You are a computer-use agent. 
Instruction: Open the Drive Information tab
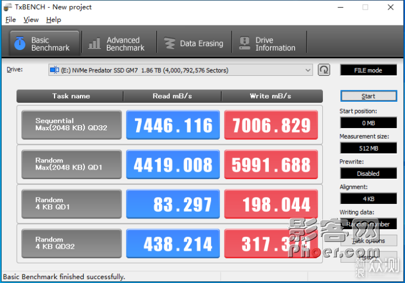point(269,43)
